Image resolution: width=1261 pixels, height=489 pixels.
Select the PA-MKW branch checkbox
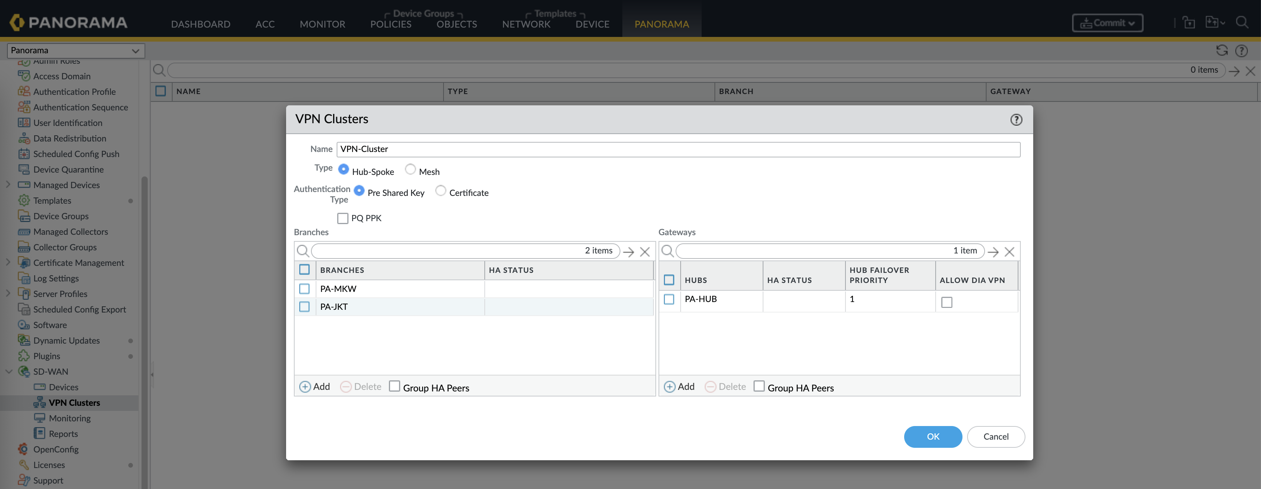(304, 289)
